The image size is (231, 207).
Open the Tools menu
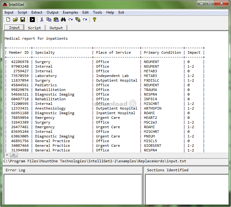tap(97, 12)
